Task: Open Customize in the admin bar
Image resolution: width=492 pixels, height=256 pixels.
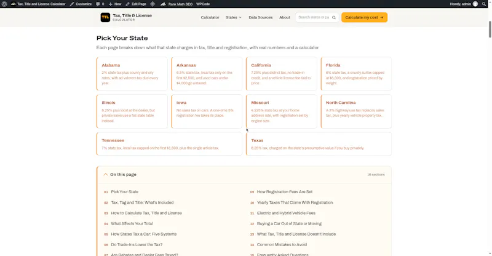Action: 81,4
